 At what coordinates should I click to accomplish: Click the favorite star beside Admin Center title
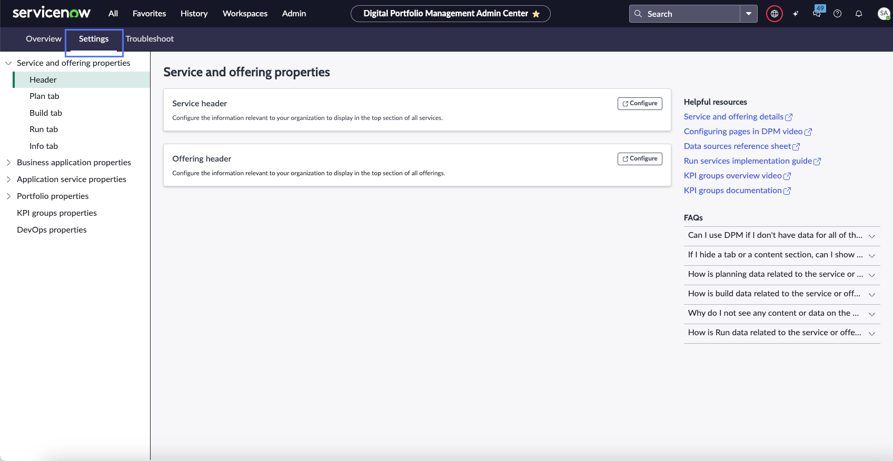tap(536, 14)
